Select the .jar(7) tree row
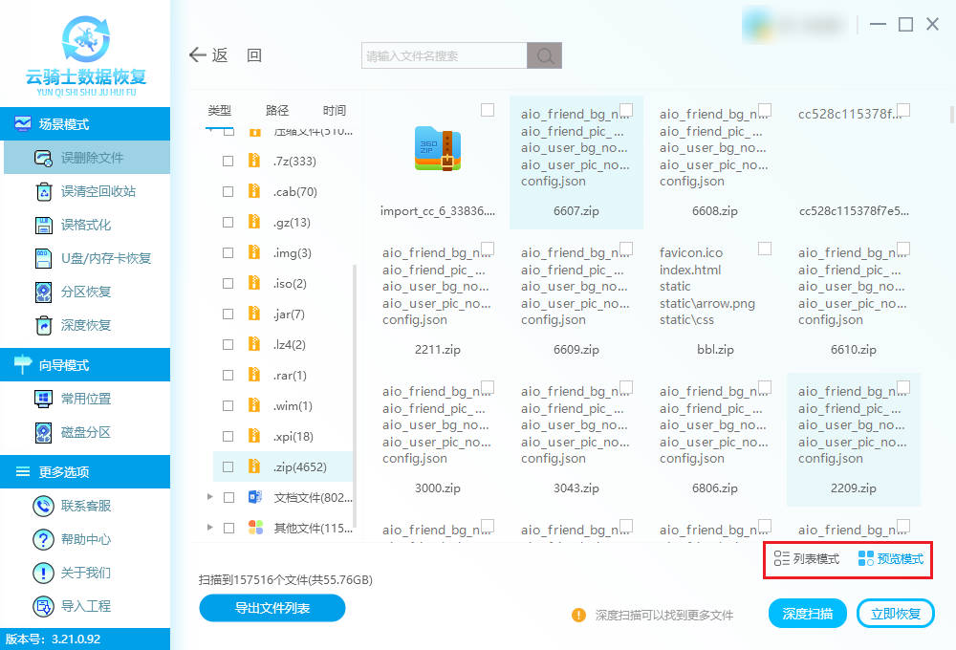Image resolution: width=956 pixels, height=650 pixels. pyautogui.click(x=282, y=314)
